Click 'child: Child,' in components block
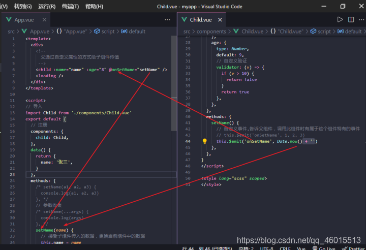Image resolution: width=366 pixels, height=250 pixels. pyautogui.click(x=52, y=138)
